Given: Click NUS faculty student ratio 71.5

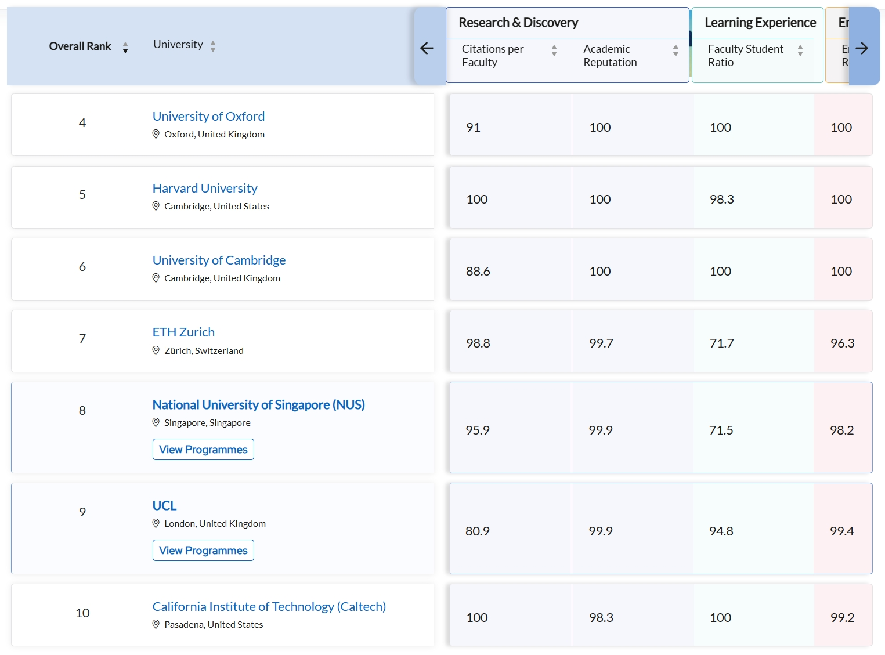Looking at the screenshot, I should click(x=721, y=430).
